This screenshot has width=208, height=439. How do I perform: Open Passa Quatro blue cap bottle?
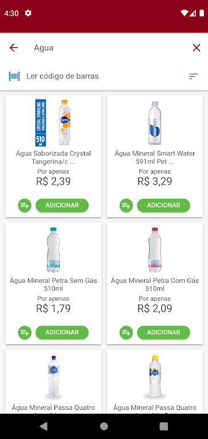pos(54,377)
